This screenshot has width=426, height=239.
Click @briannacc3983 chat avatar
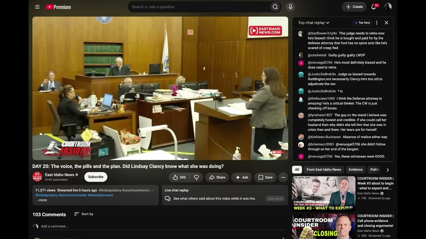coord(301,145)
